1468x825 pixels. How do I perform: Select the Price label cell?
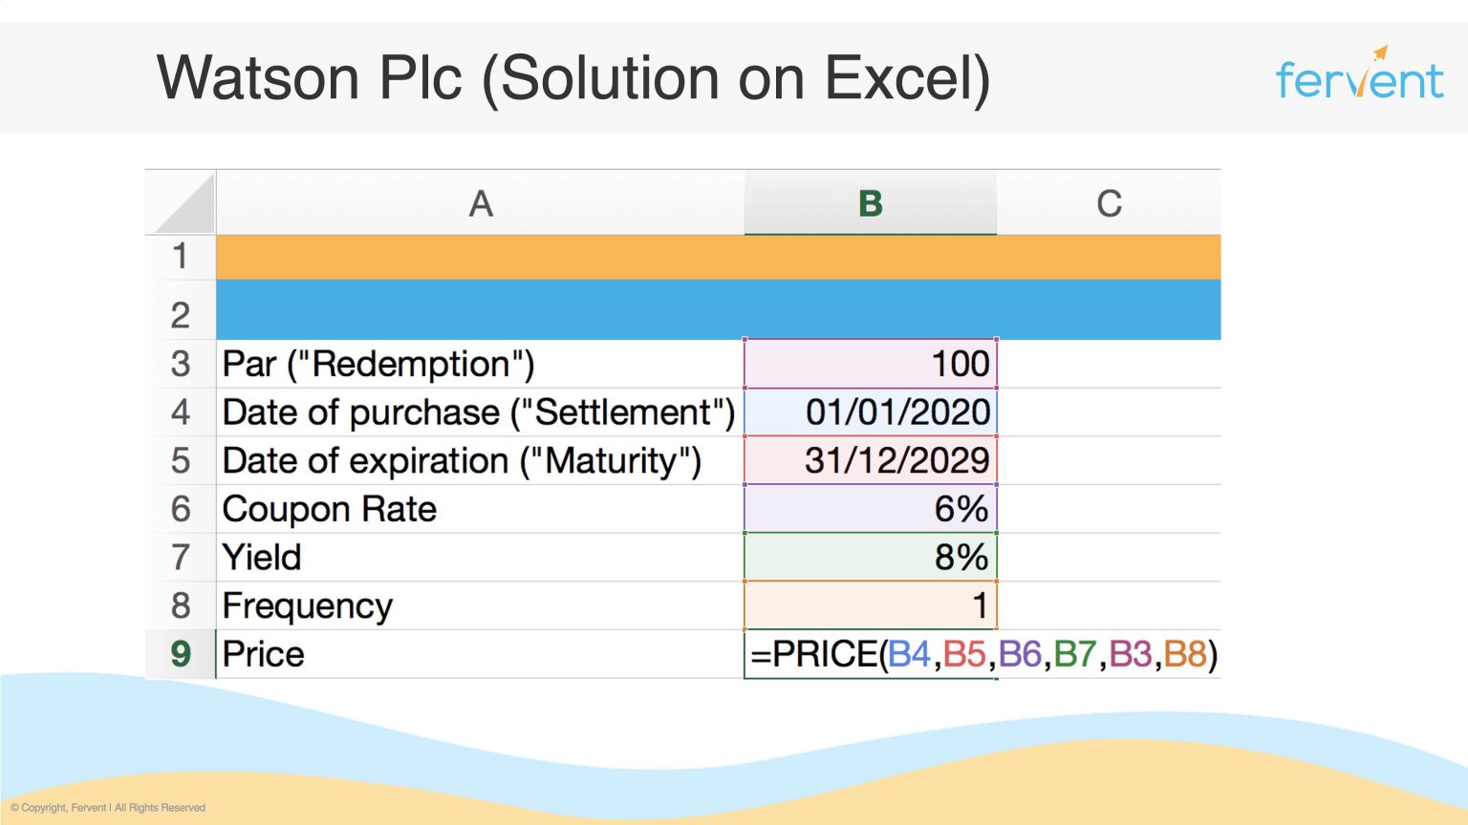pyautogui.click(x=263, y=653)
